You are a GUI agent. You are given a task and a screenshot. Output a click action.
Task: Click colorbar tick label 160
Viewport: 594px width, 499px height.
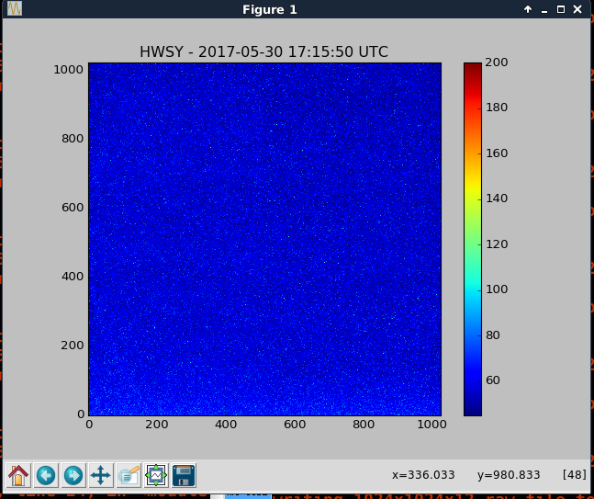[x=497, y=153]
